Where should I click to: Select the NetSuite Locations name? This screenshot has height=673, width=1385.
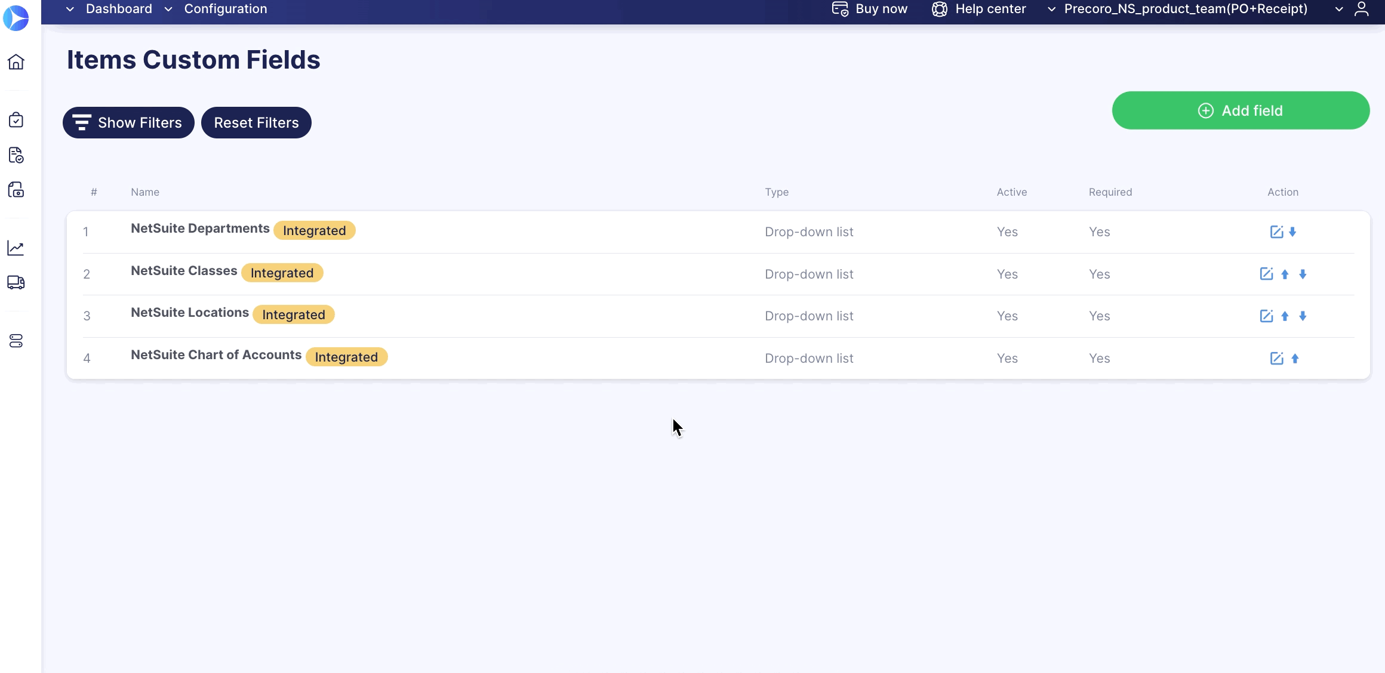point(190,313)
